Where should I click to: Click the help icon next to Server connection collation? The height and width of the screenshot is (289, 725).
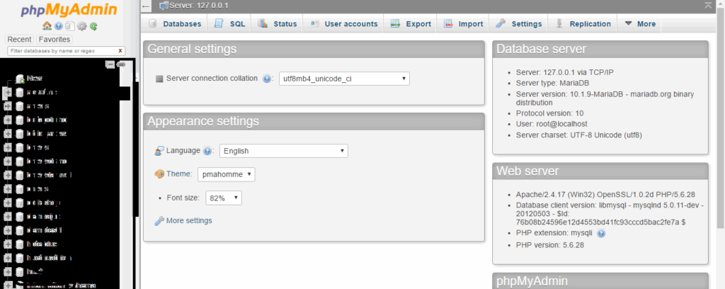(x=266, y=79)
